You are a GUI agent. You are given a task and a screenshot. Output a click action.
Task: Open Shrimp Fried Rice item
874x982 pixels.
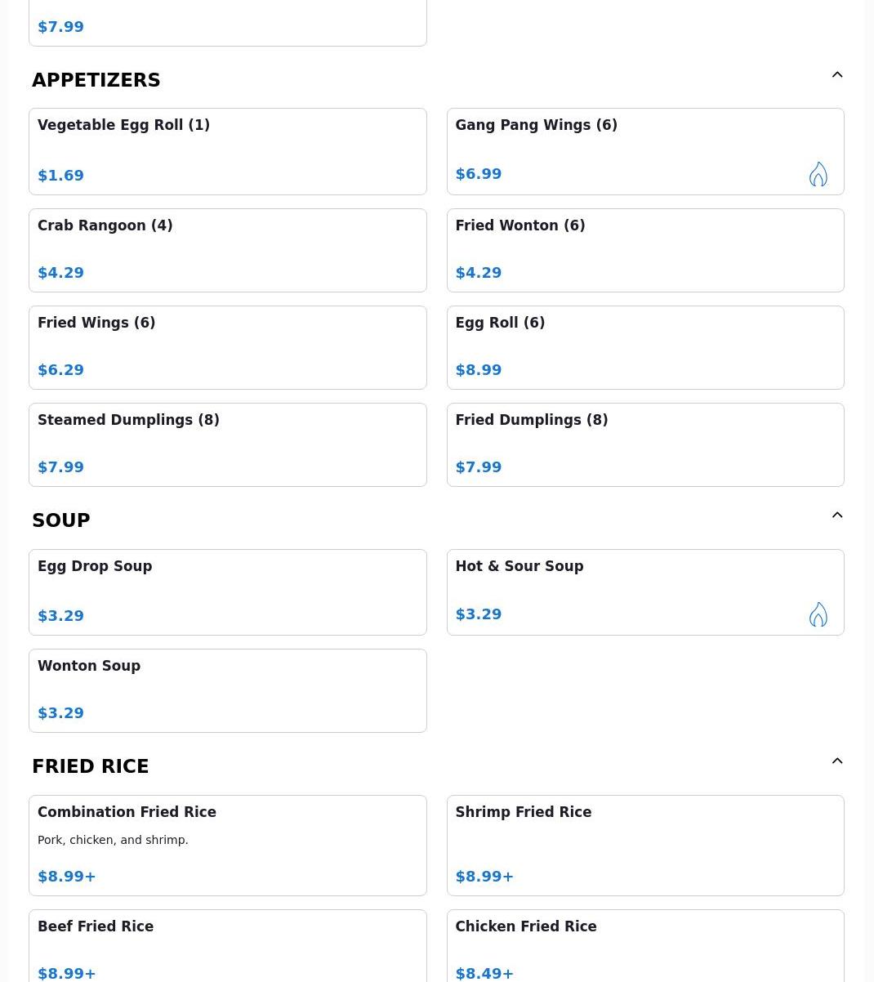[x=645, y=846]
